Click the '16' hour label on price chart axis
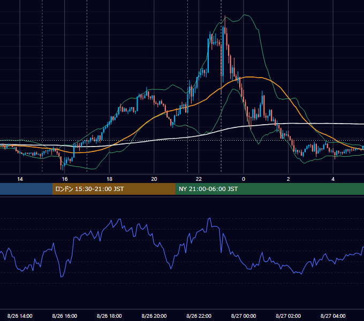 coord(65,179)
